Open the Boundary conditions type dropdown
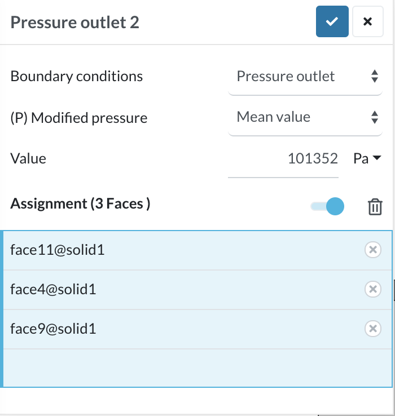The height and width of the screenshot is (416, 395). point(305,76)
